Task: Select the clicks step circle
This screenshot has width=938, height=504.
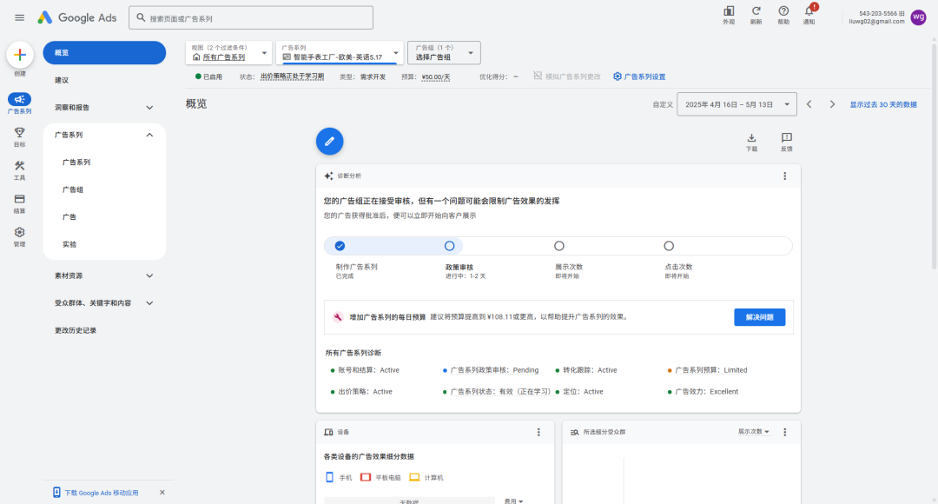Action: point(669,246)
